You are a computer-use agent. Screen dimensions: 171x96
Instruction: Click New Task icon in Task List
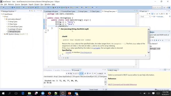pos(147,14)
